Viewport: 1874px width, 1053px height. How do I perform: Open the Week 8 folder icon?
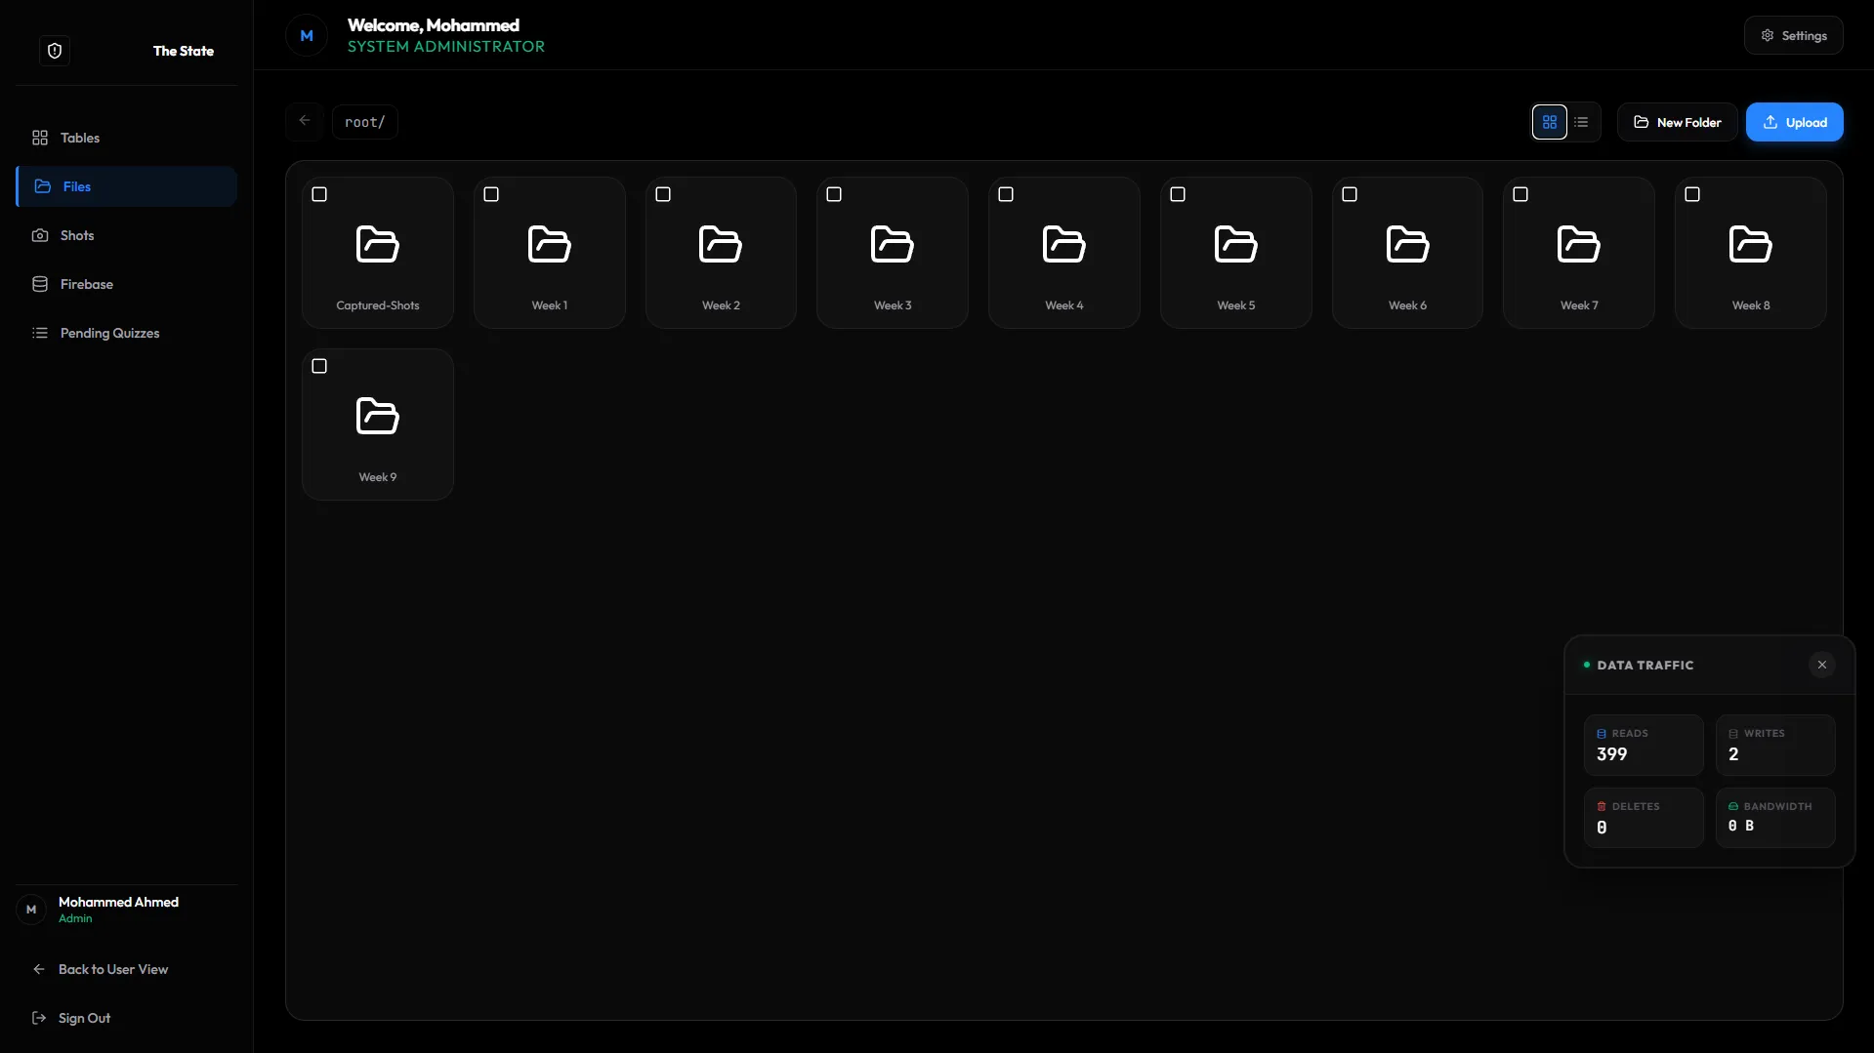(1751, 245)
